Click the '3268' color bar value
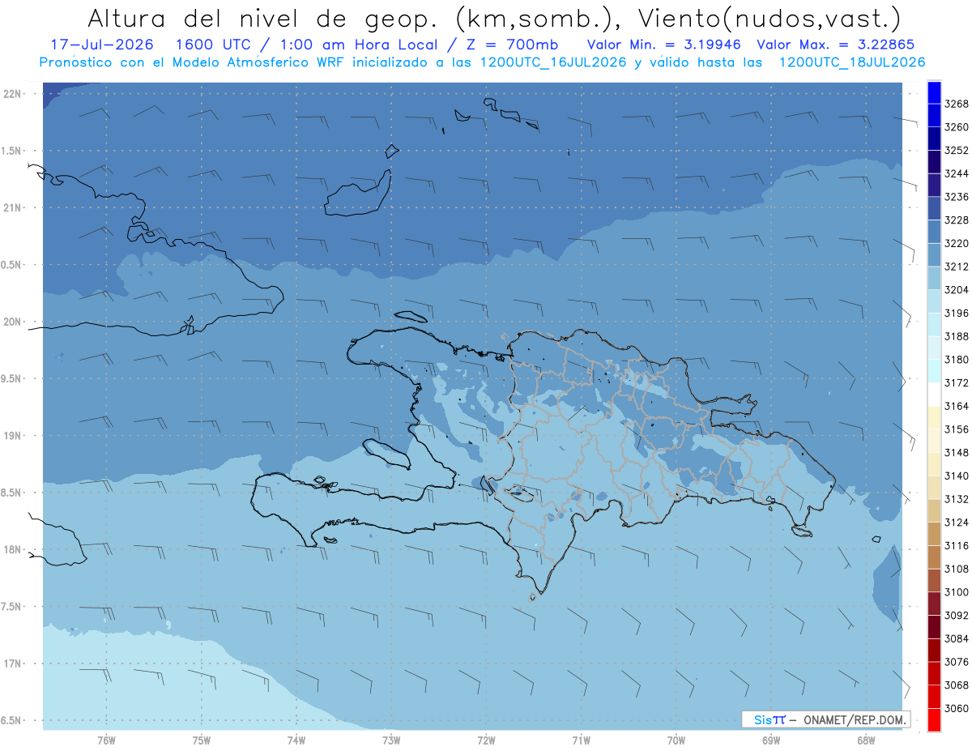This screenshot has height=751, width=972. pyautogui.click(x=957, y=104)
